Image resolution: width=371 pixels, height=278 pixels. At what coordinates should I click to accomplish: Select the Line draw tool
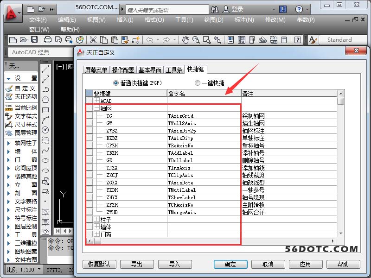point(45,69)
